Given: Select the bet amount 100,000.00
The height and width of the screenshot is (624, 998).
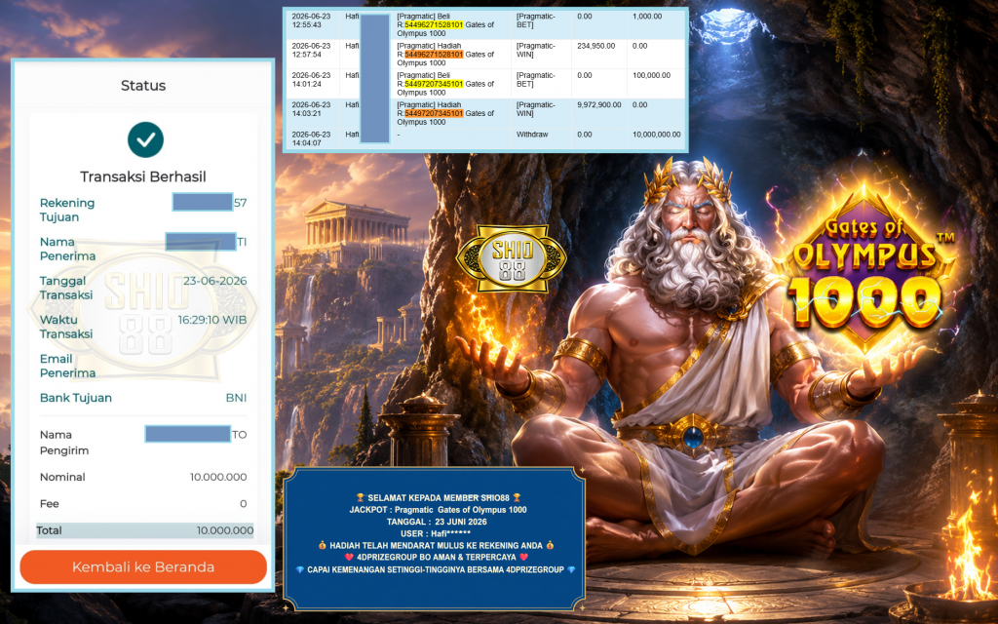Looking at the screenshot, I should [x=651, y=75].
